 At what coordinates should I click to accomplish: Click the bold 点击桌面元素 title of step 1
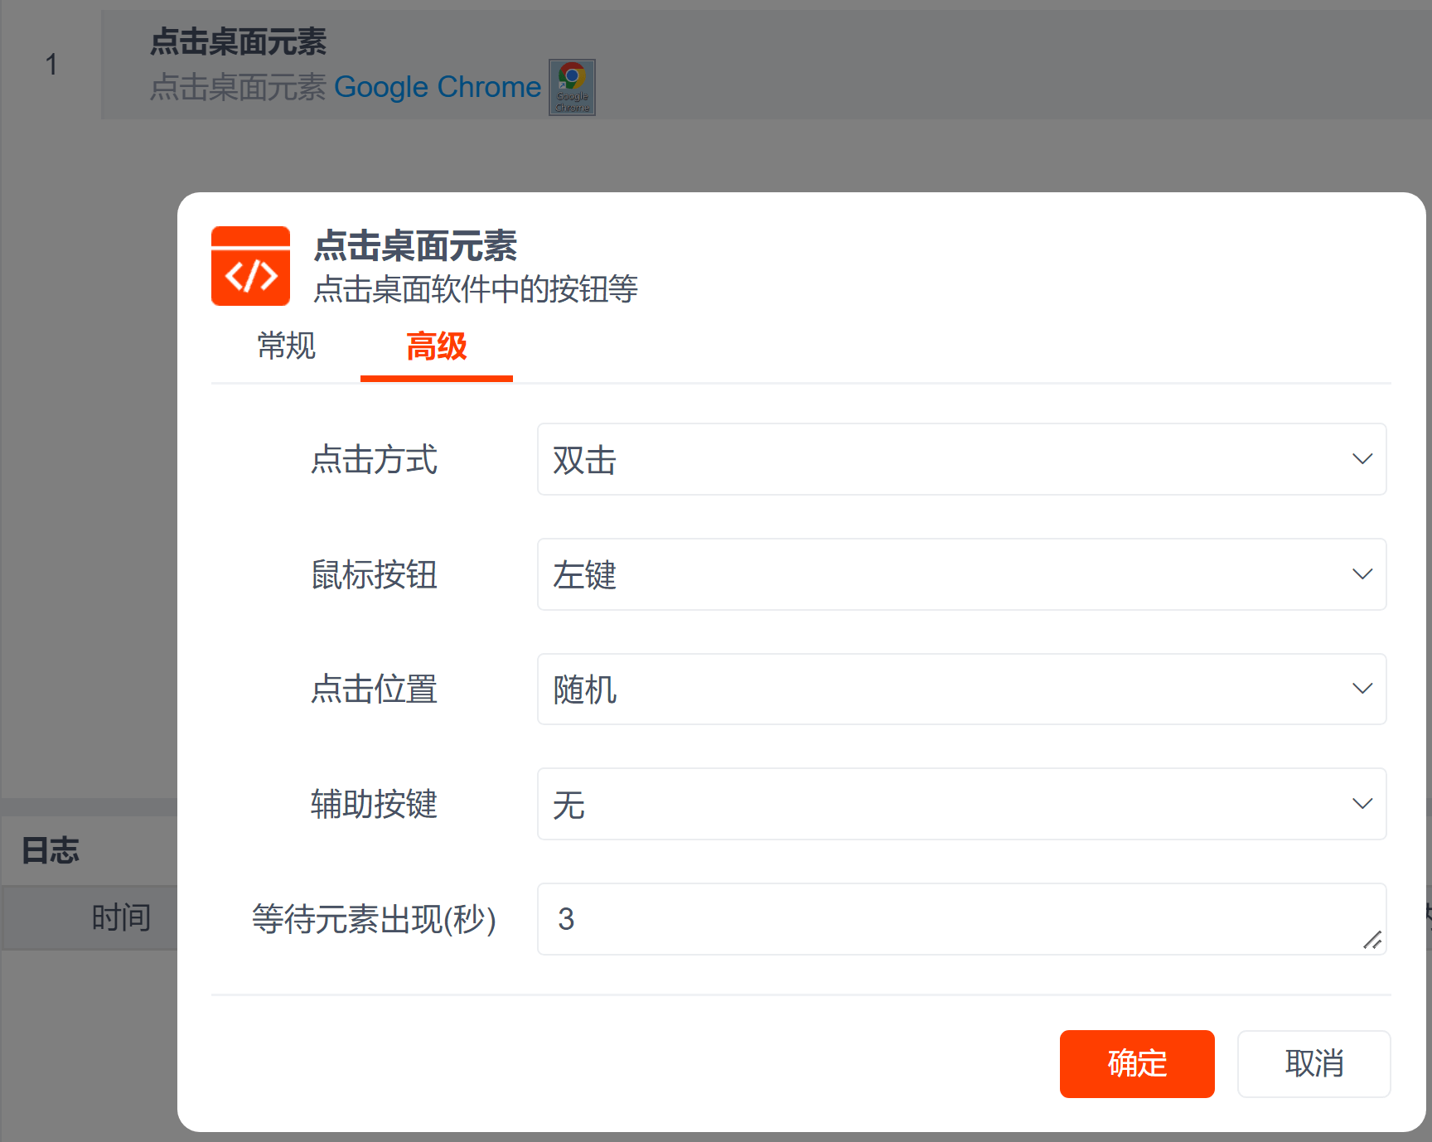(238, 41)
